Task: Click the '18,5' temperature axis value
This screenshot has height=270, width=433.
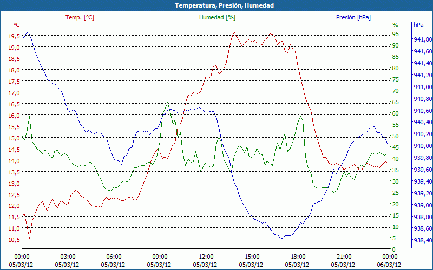Action: [x=15, y=59]
